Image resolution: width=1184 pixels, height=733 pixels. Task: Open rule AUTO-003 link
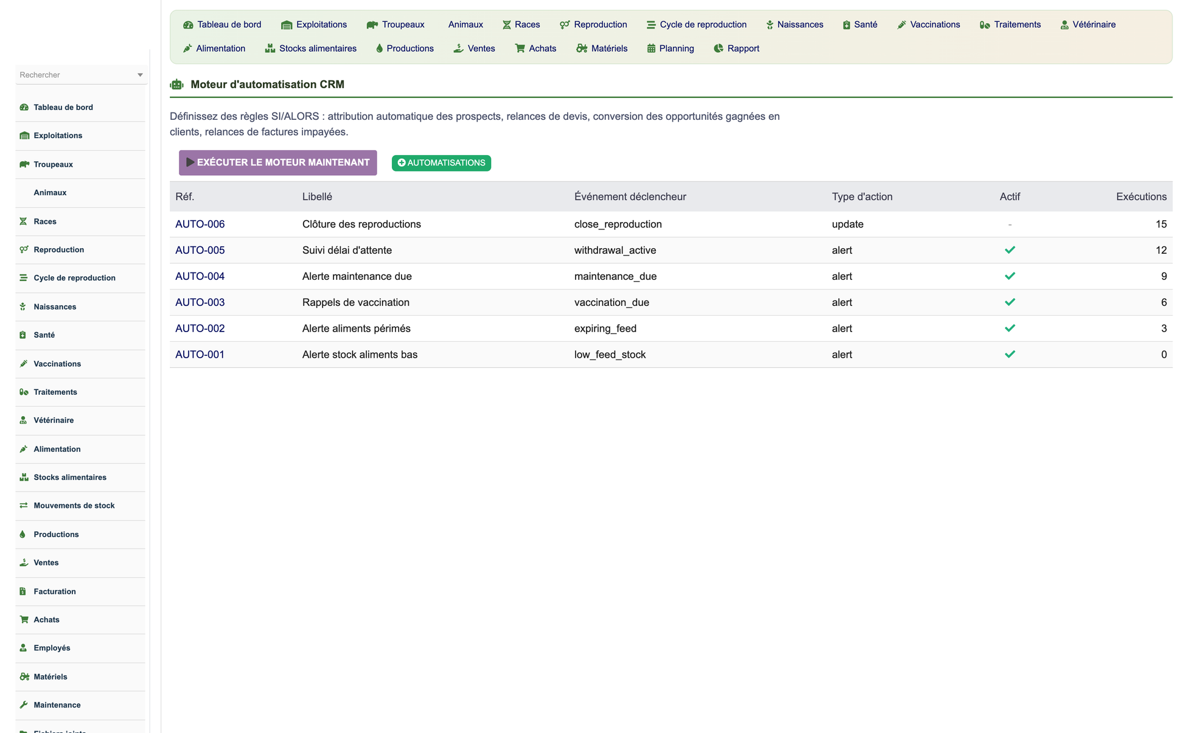pos(200,303)
